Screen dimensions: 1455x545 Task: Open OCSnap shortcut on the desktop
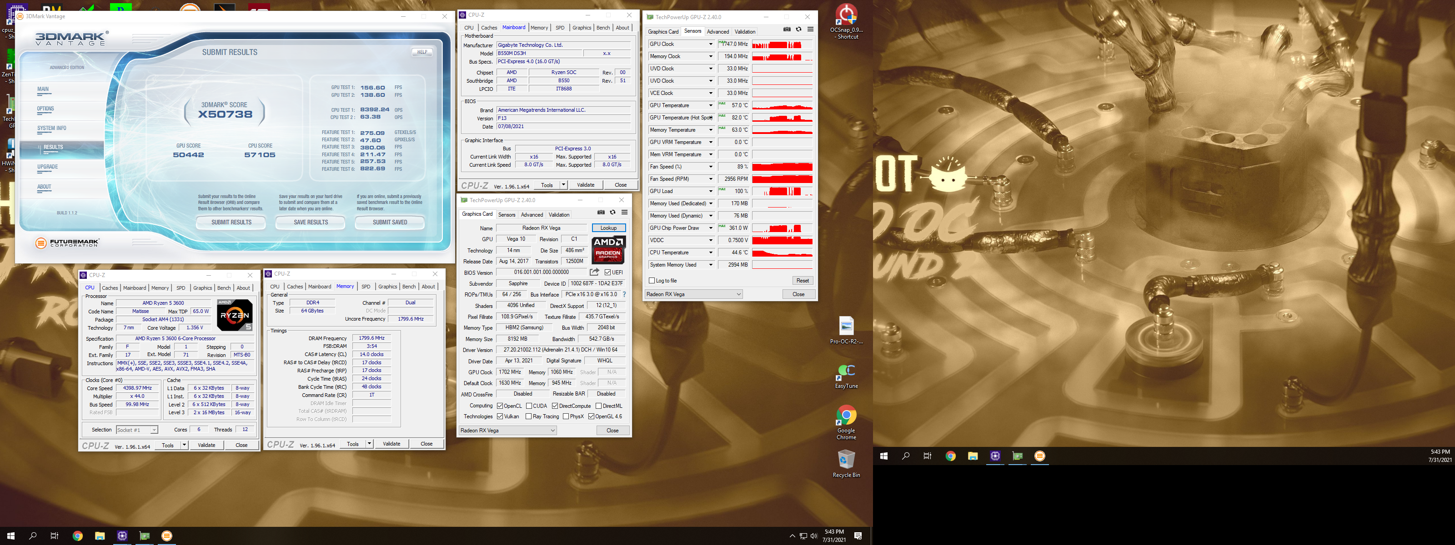click(x=846, y=21)
